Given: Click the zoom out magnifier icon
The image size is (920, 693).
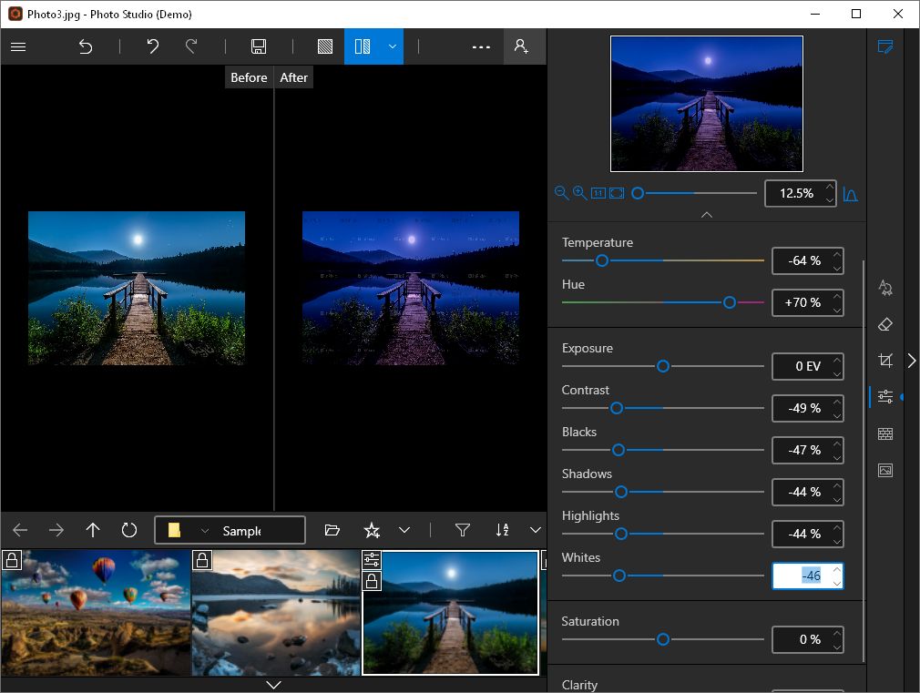Looking at the screenshot, I should point(561,193).
